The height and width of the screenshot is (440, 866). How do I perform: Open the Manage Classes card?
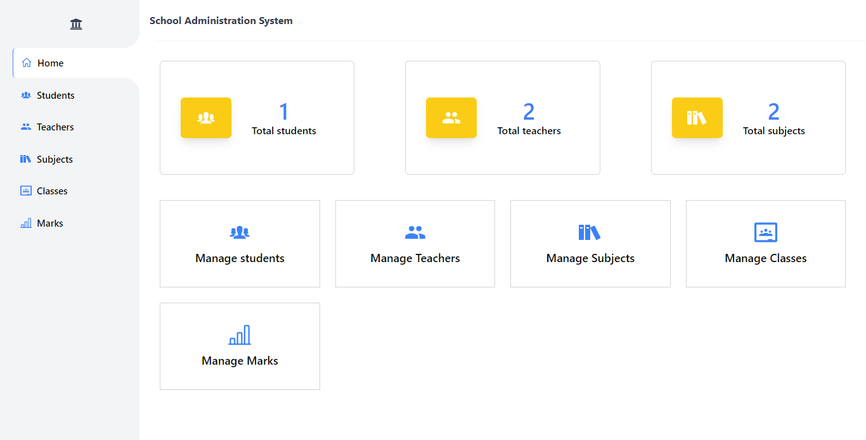click(x=765, y=244)
